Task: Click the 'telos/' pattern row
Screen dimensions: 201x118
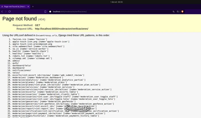Action: point(16,73)
